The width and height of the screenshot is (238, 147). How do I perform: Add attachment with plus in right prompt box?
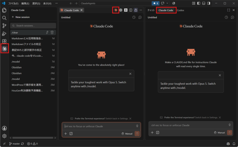point(152,133)
